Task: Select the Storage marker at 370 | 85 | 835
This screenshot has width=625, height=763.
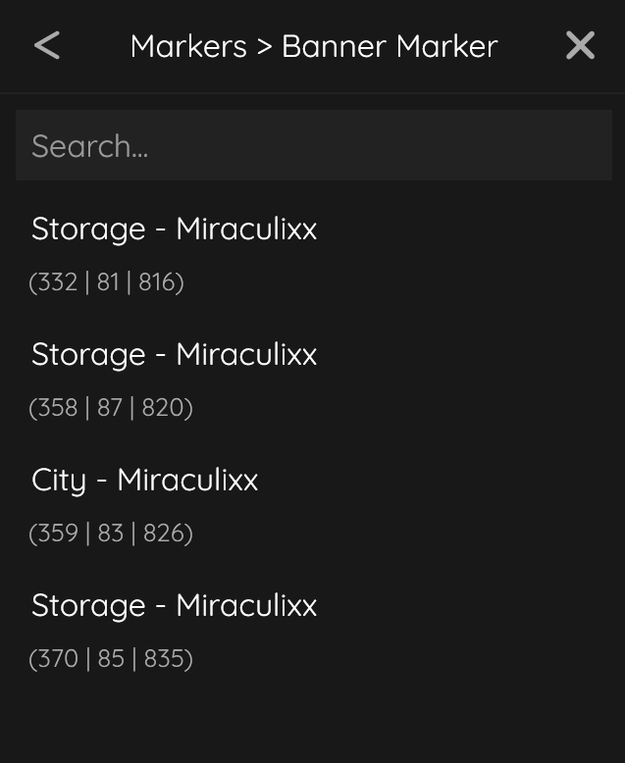Action: tap(174, 606)
